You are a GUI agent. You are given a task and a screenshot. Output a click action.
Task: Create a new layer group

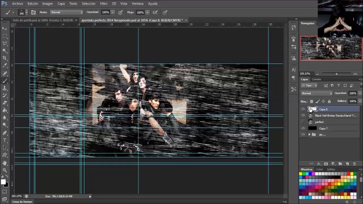click(340, 164)
